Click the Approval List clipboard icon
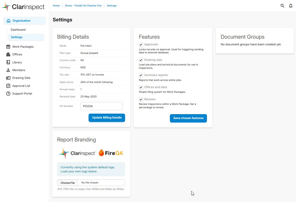Screen dimensions: 296x202 tap(8, 86)
